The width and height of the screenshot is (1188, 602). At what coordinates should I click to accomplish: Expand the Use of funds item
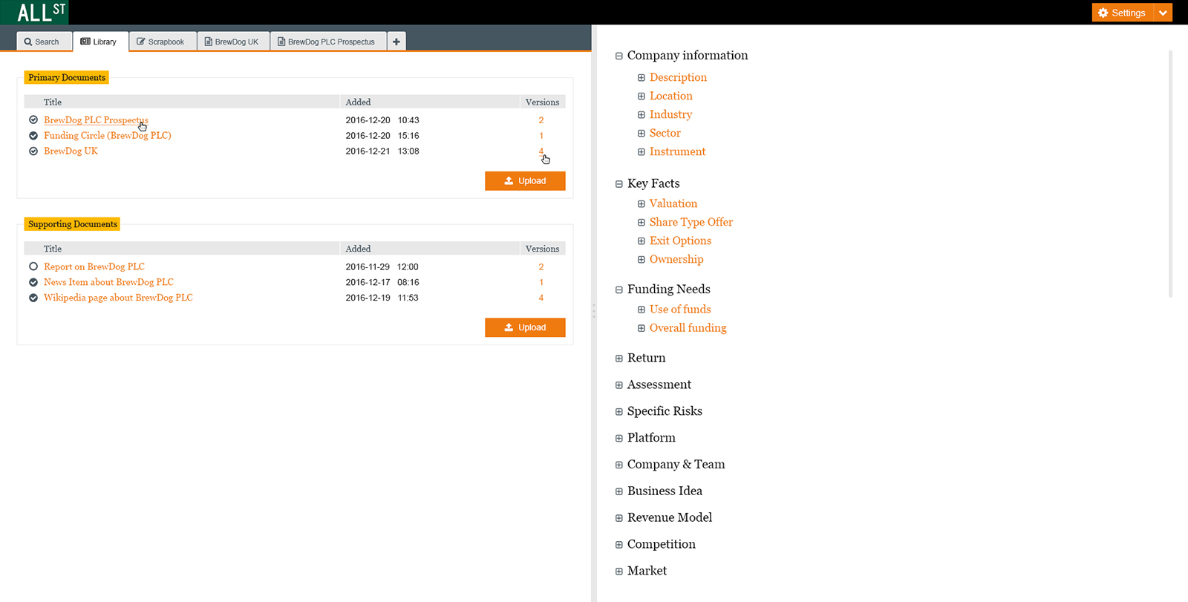[642, 310]
